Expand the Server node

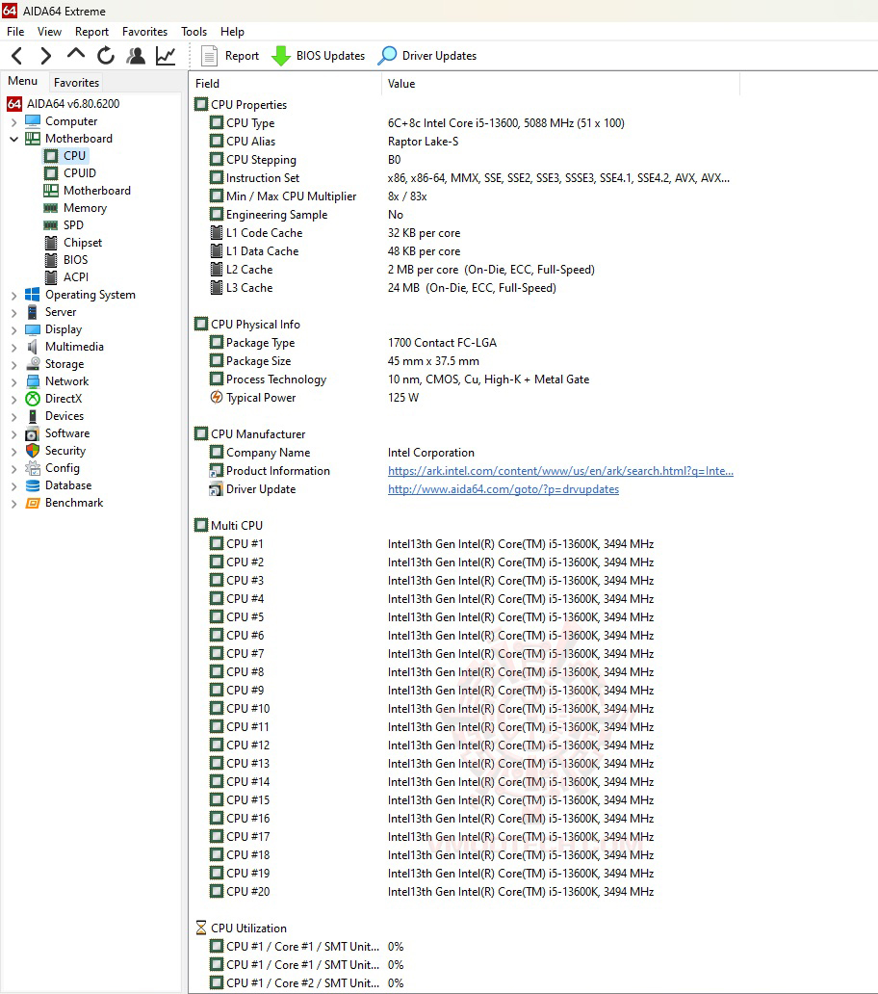13,312
